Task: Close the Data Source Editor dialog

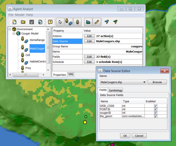Action: tap(165, 71)
